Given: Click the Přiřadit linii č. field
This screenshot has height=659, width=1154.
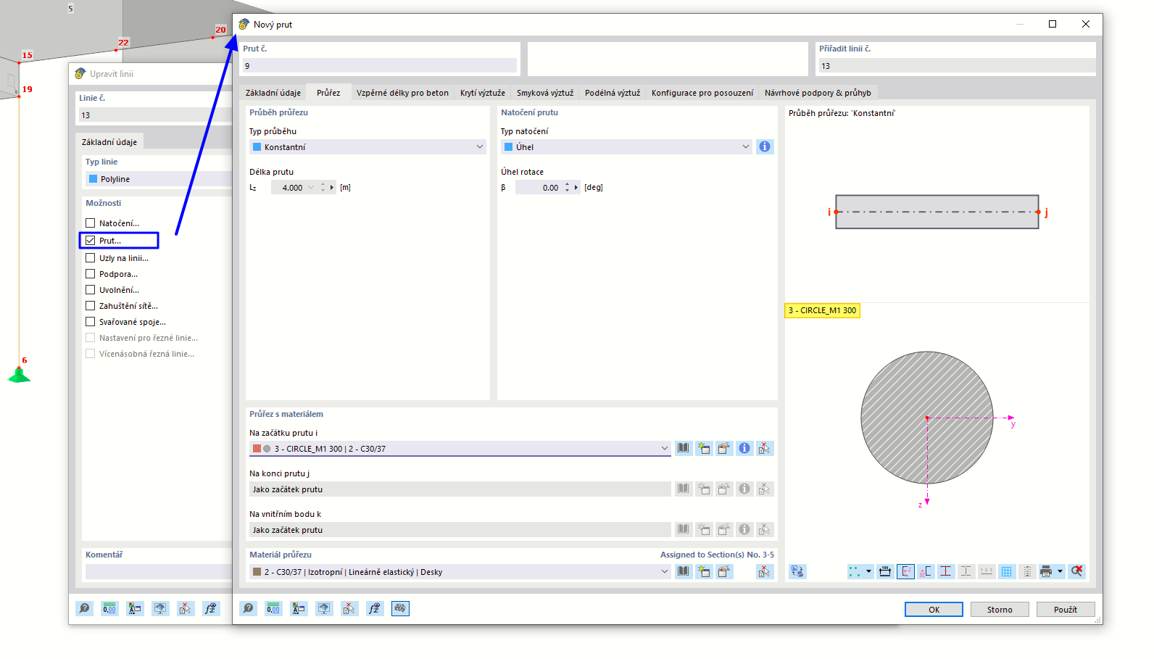Looking at the screenshot, I should (957, 66).
